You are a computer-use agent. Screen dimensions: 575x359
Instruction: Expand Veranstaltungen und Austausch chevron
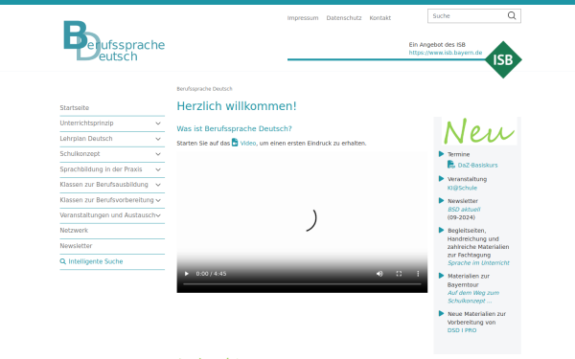click(158, 215)
